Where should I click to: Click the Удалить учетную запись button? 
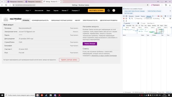(69, 60)
